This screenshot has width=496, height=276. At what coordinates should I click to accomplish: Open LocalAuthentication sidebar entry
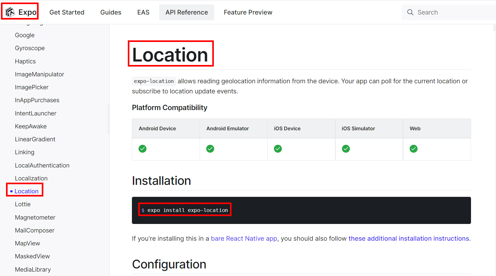click(42, 165)
